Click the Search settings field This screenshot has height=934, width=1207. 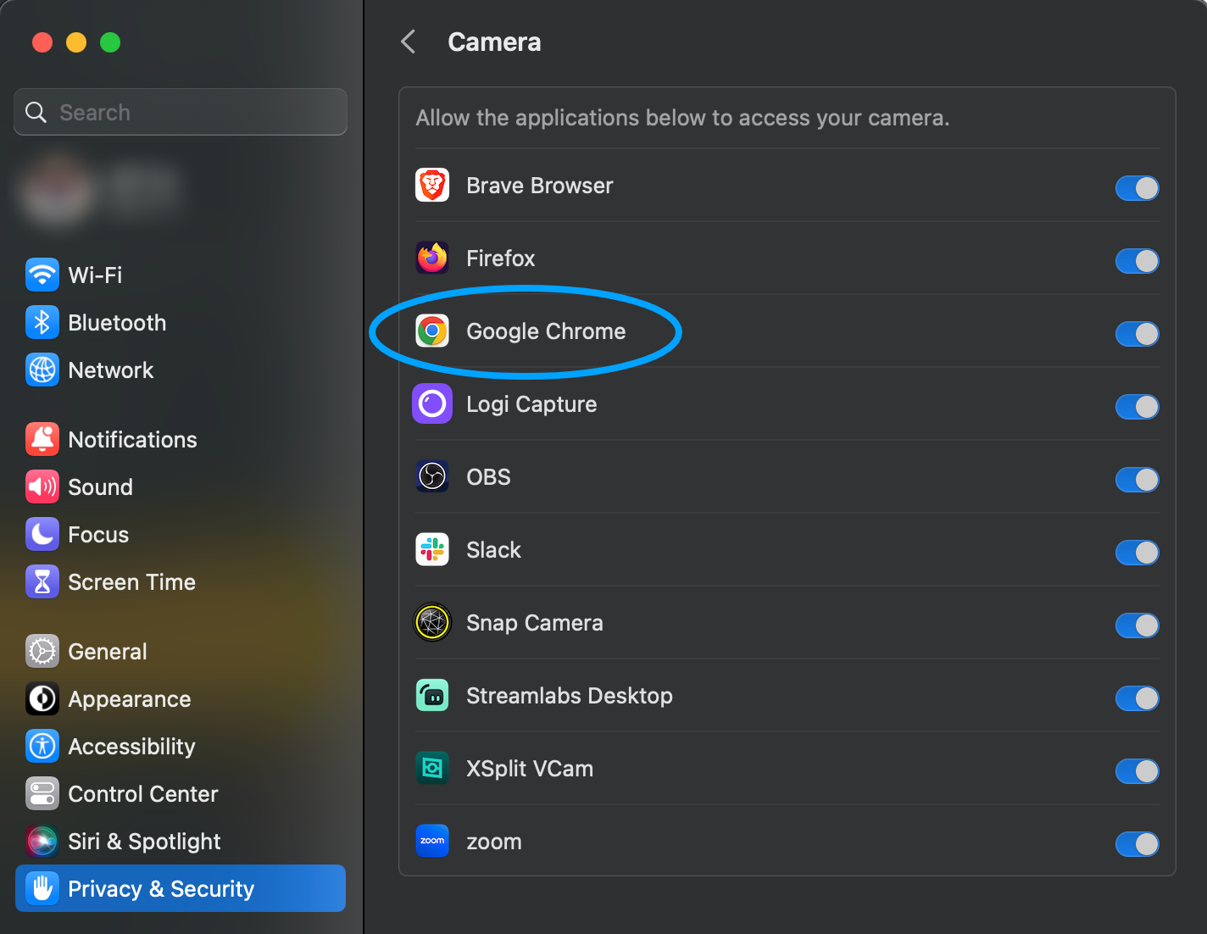(x=181, y=112)
